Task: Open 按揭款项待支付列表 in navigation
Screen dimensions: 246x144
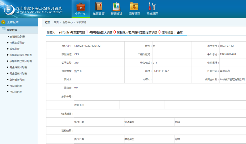Action: click(21, 55)
